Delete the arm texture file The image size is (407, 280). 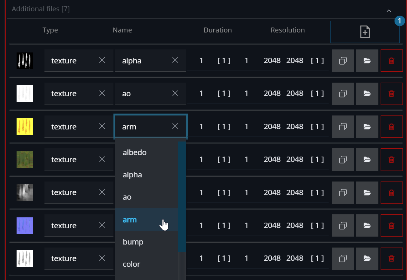tap(392, 127)
